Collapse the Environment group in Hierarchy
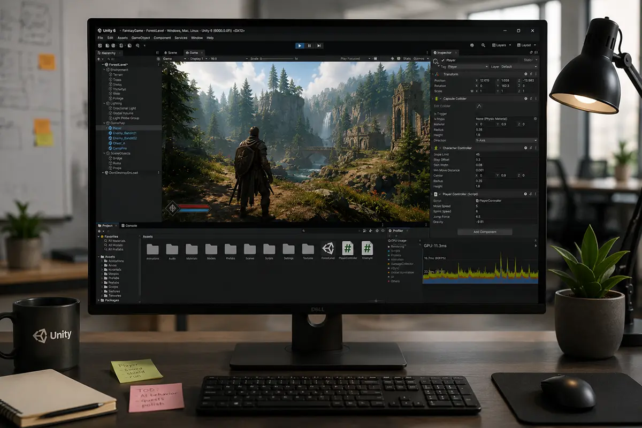 [104, 70]
